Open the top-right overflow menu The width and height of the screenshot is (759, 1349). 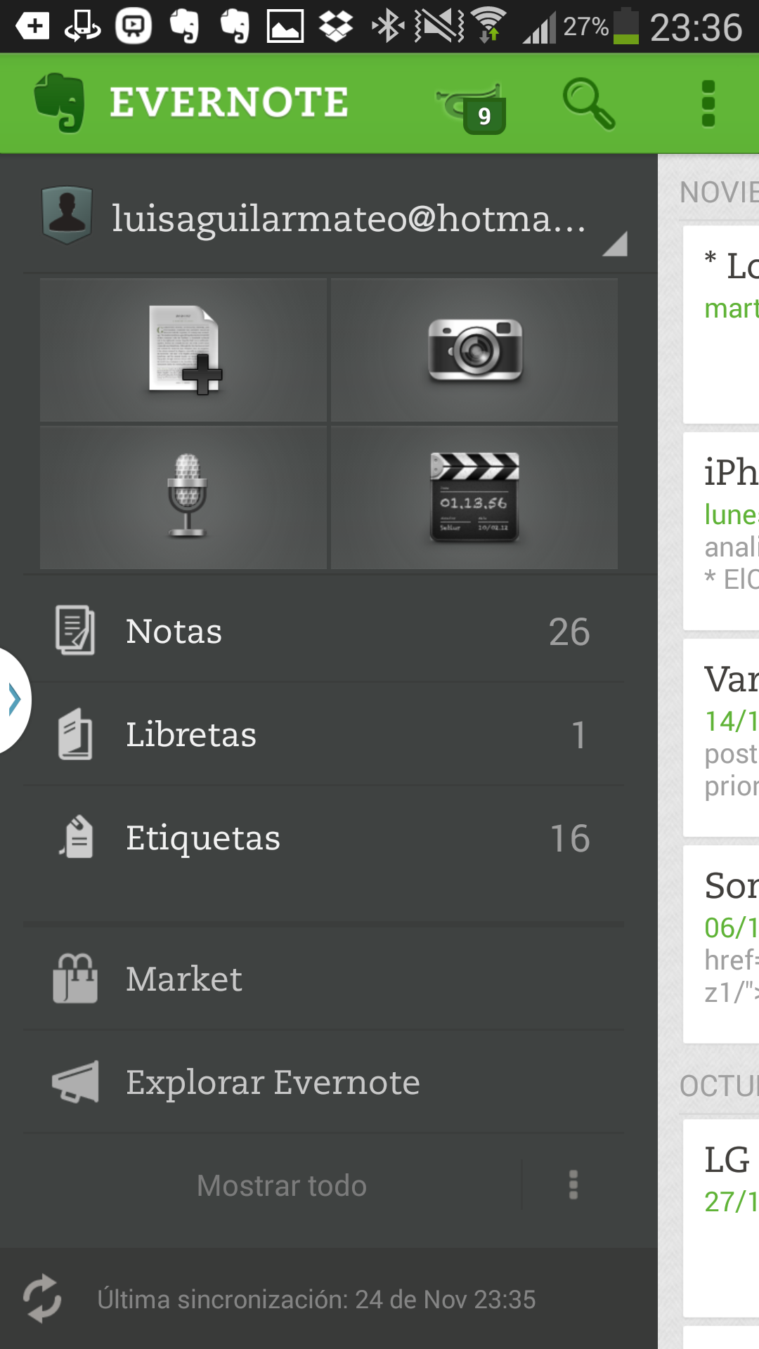pos(708,104)
